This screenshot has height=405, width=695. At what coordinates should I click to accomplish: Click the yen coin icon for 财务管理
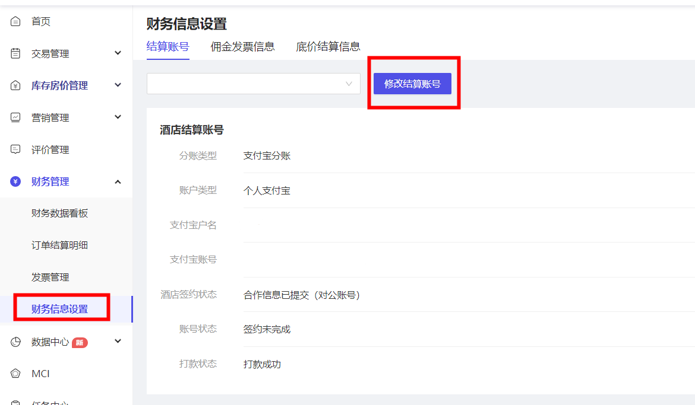16,182
